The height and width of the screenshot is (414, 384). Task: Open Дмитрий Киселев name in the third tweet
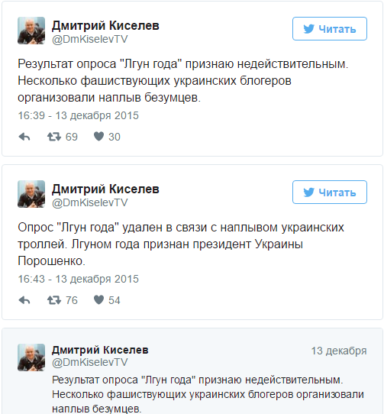click(100, 350)
